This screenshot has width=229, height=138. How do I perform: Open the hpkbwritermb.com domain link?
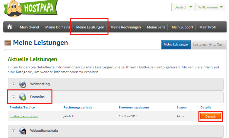pos(24,116)
